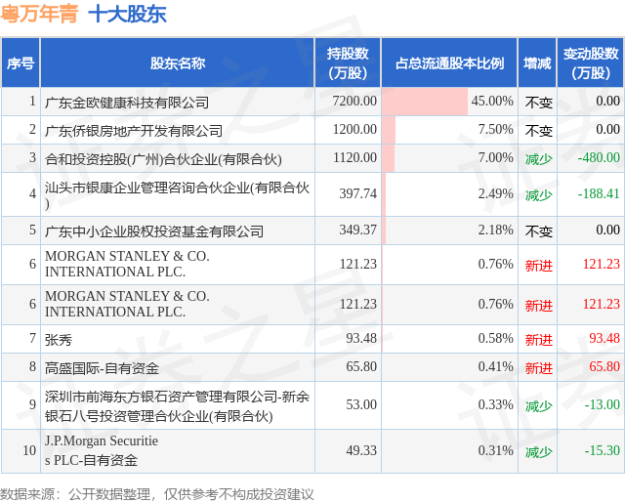Viewport: 625px width, 503px height.
Task: Click the 7200.00 shares cell
Action: pyautogui.click(x=354, y=101)
